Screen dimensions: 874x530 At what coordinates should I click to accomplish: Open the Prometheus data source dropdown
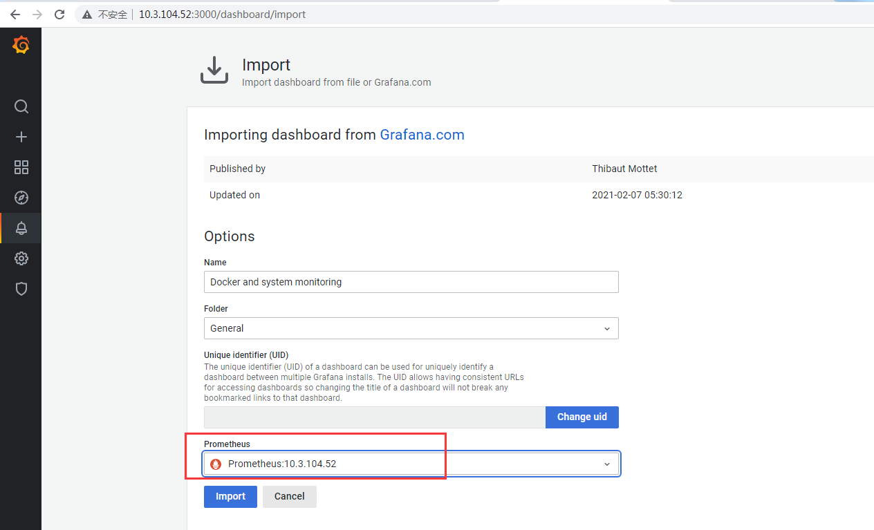pyautogui.click(x=411, y=464)
